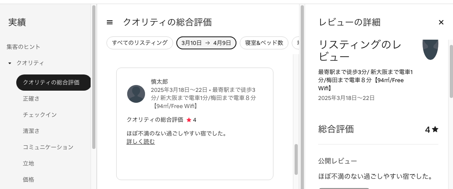Select 価格 in the sidebar
This screenshot has height=189, width=453.
click(x=28, y=180)
